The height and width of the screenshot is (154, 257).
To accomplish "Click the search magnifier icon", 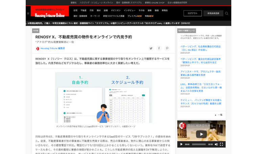I will 227,14.
